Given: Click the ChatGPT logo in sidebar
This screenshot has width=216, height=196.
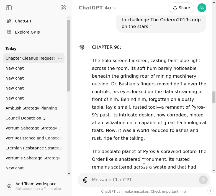Looking at the screenshot, I should tap(9, 21).
